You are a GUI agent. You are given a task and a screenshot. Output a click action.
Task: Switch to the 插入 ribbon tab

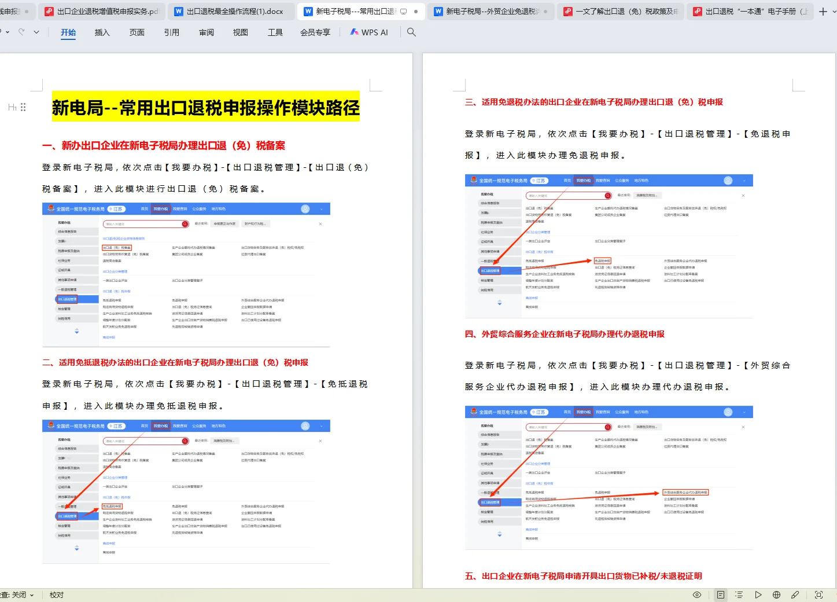pyautogui.click(x=102, y=32)
